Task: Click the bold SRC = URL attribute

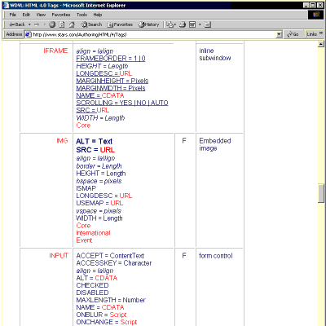Action: point(95,150)
